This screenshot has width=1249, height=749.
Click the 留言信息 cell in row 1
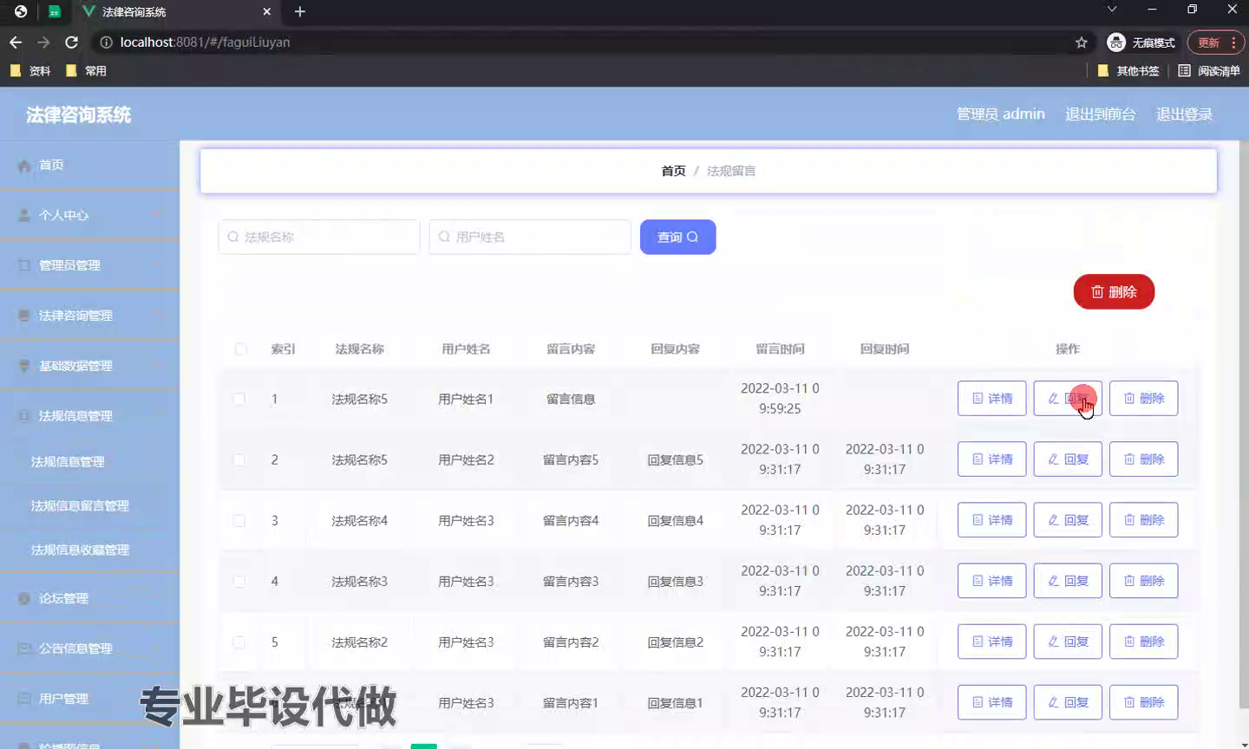tap(571, 399)
